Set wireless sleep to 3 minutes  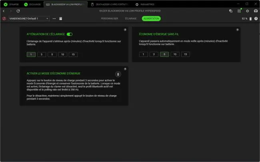[x=154, y=54]
